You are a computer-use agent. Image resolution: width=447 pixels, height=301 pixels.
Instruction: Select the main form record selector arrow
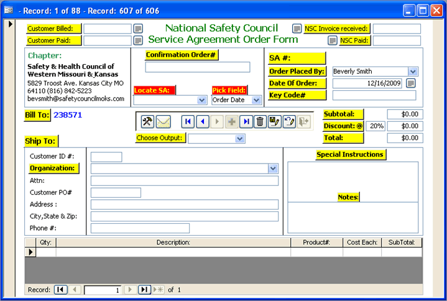tap(11, 24)
